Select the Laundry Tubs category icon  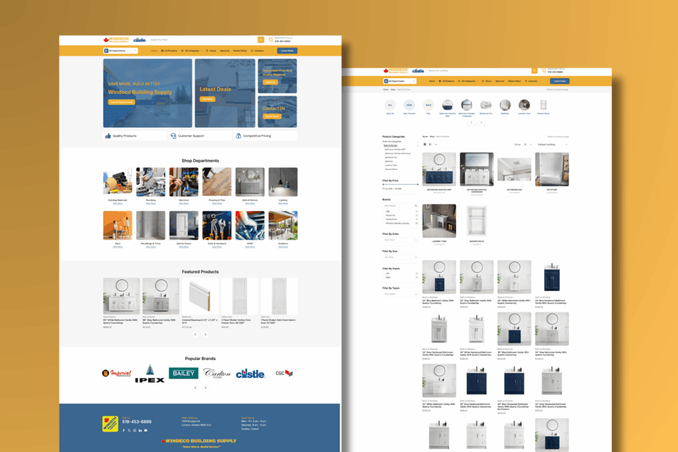[x=524, y=105]
